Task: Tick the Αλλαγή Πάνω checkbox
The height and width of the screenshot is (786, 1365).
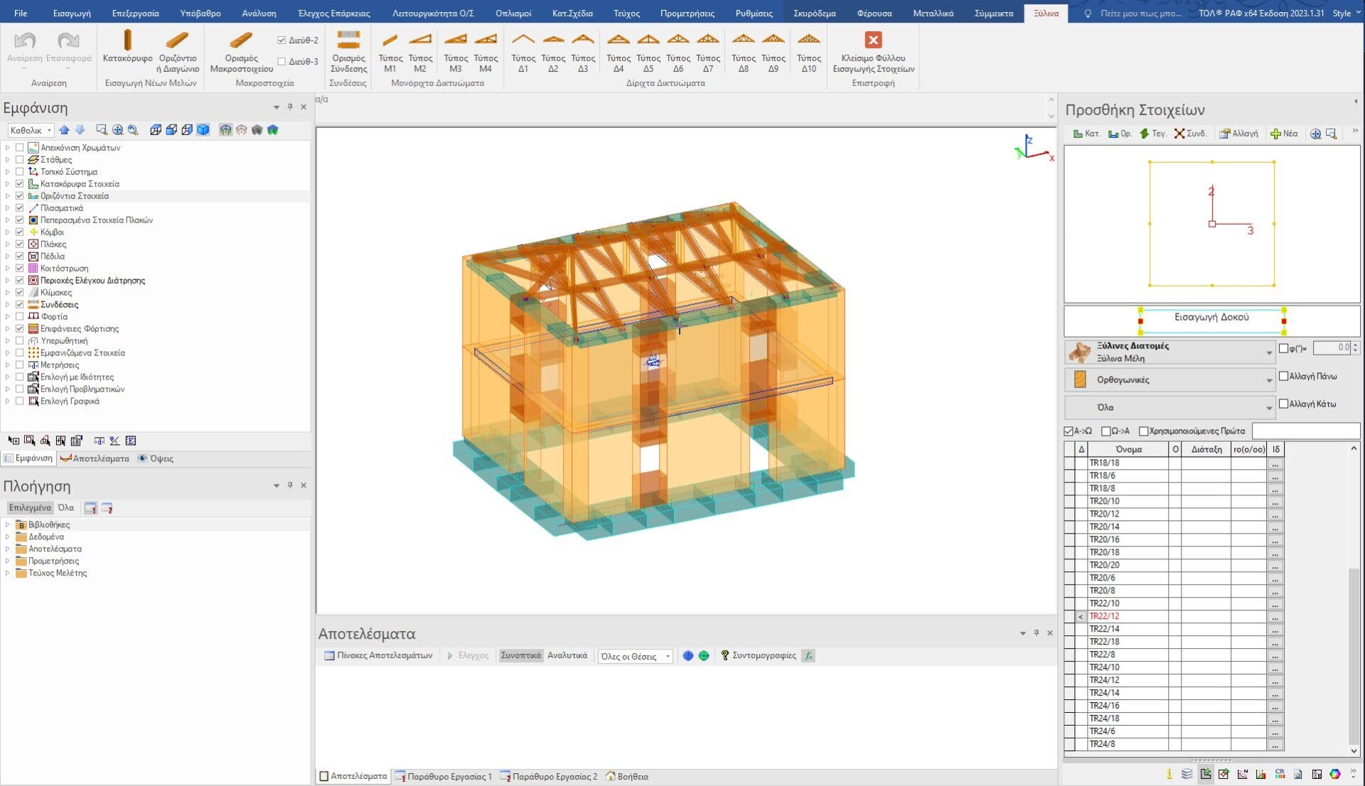Action: pos(1283,376)
